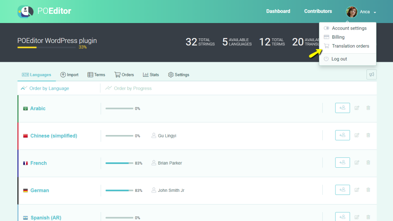
Task: Edit the Arabic language row
Action: click(x=357, y=108)
